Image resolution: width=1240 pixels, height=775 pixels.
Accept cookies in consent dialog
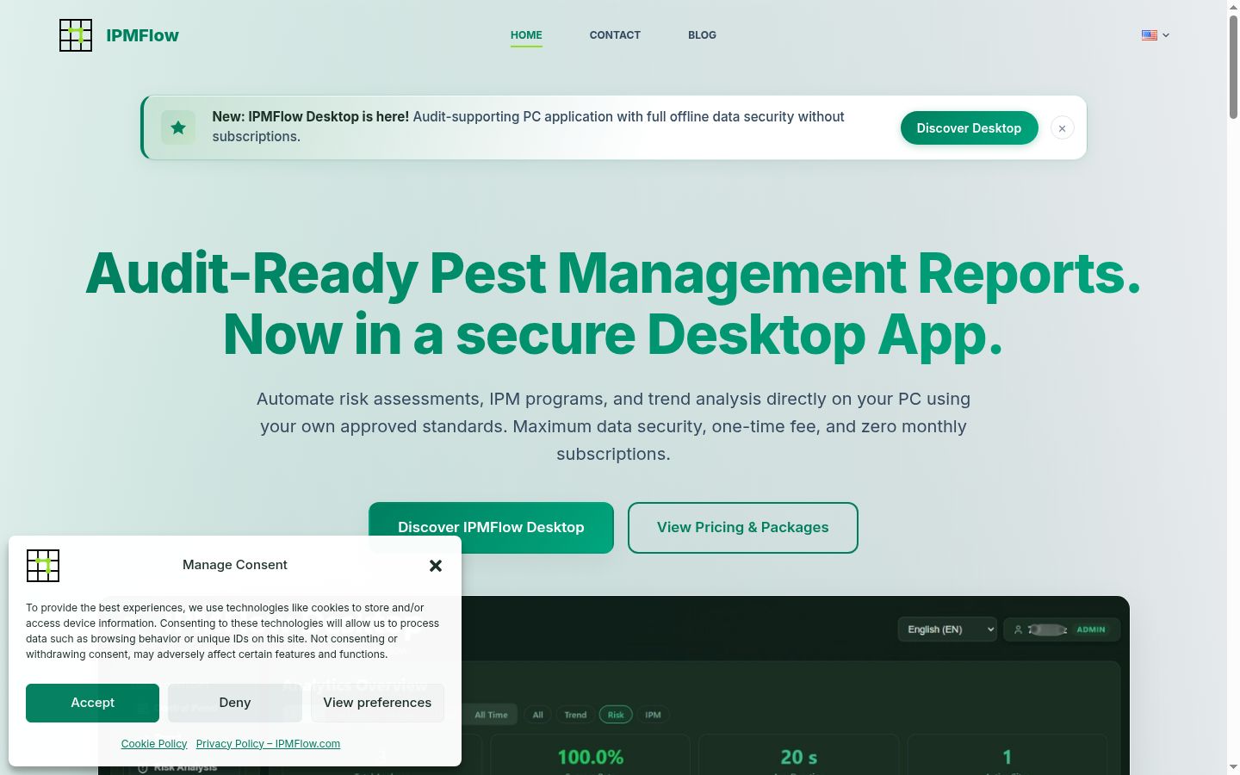[x=92, y=703]
